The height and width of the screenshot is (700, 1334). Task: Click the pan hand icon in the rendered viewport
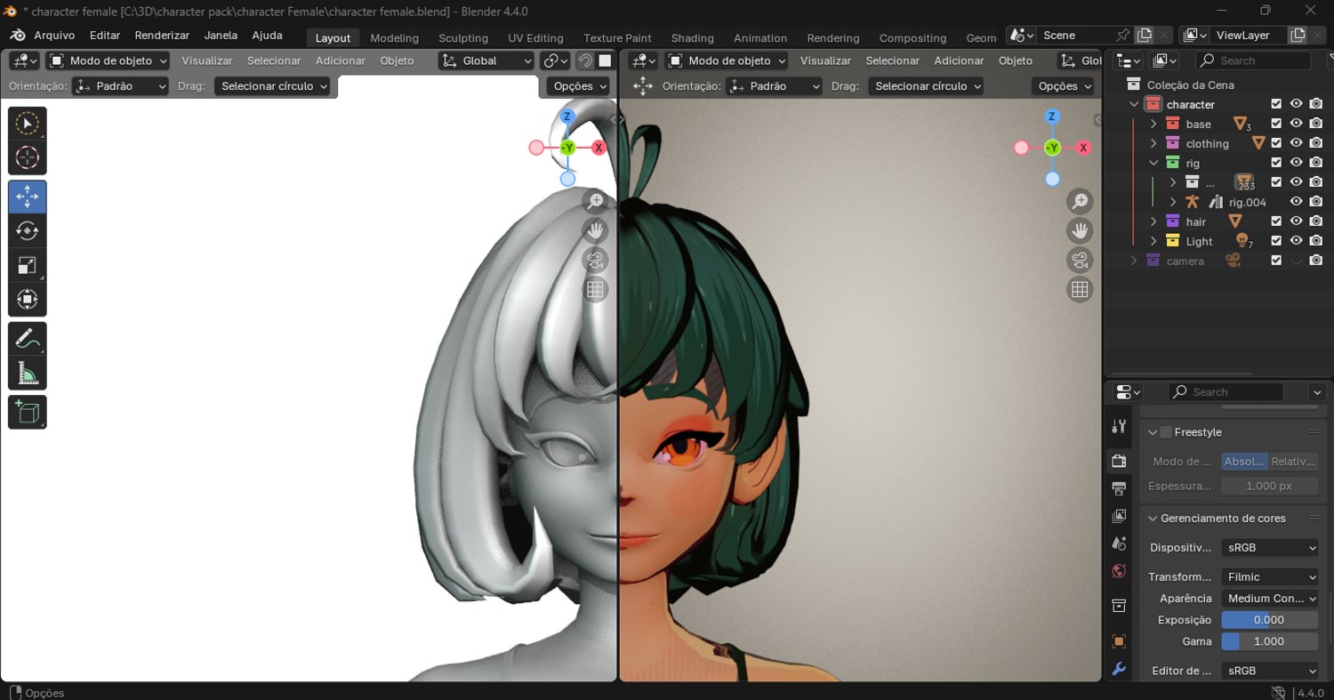pyautogui.click(x=1080, y=231)
